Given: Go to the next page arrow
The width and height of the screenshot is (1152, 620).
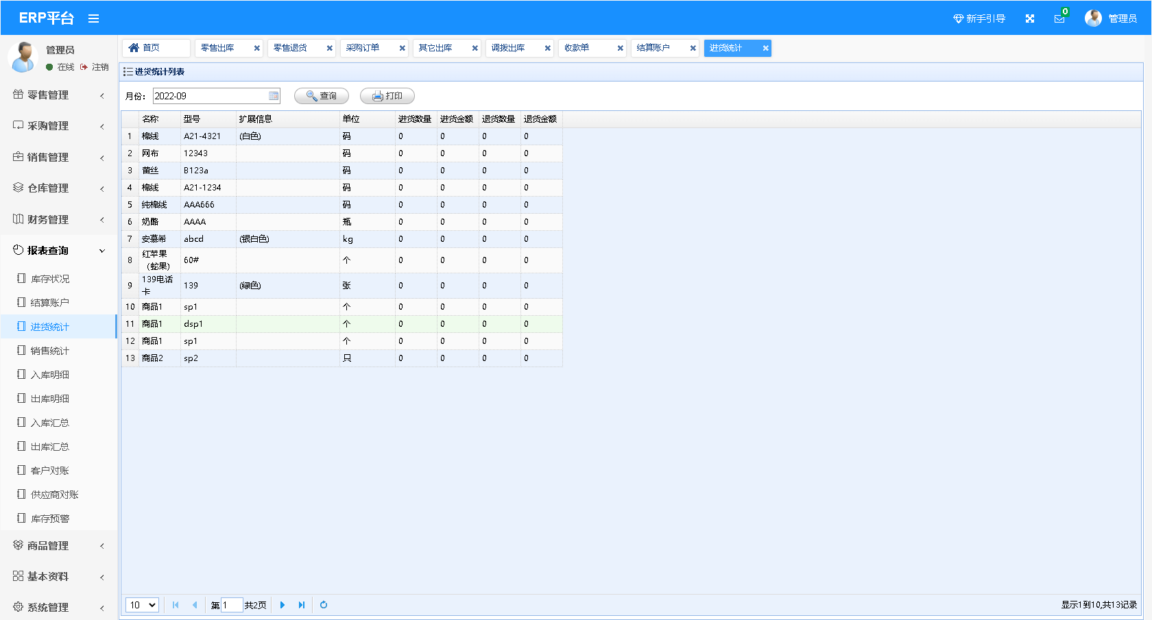Looking at the screenshot, I should [x=283, y=605].
